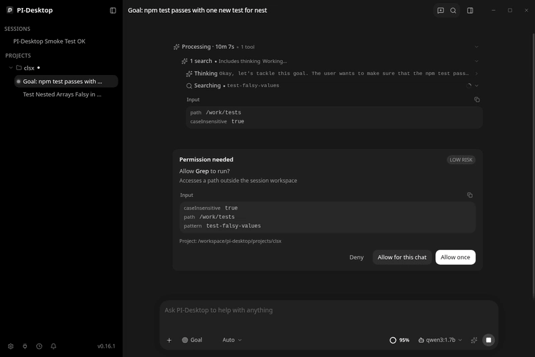Click the PI-Desktop logo icon
This screenshot has width=535, height=357.
tap(10, 10)
